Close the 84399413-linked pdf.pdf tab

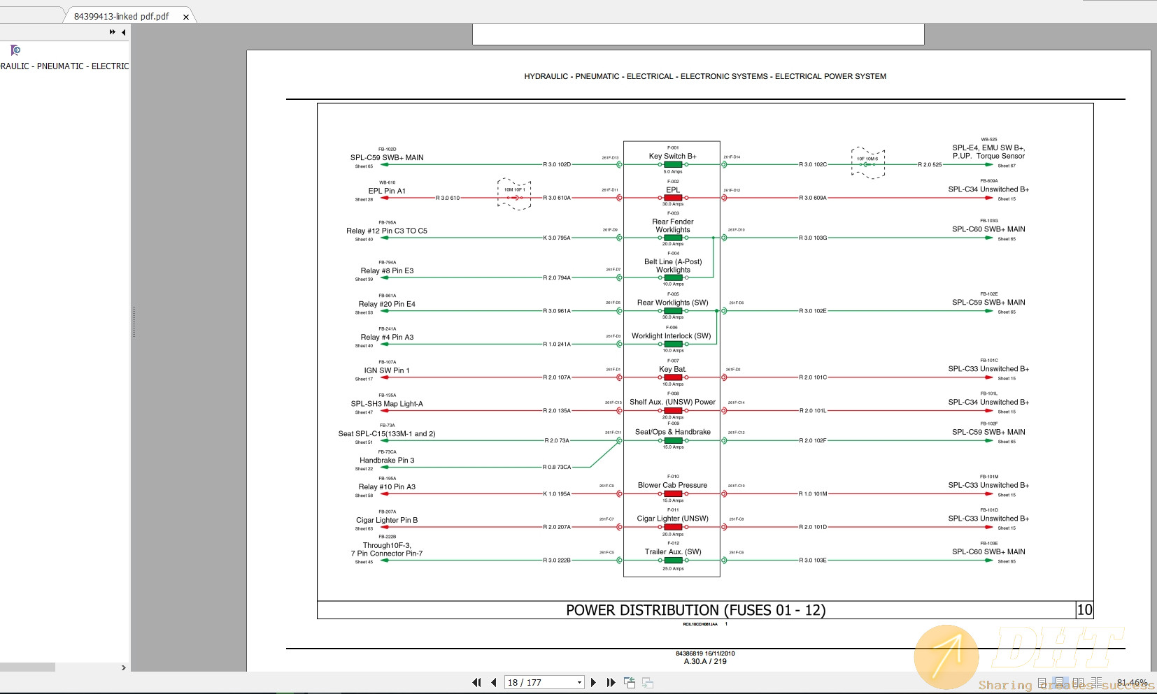(186, 17)
